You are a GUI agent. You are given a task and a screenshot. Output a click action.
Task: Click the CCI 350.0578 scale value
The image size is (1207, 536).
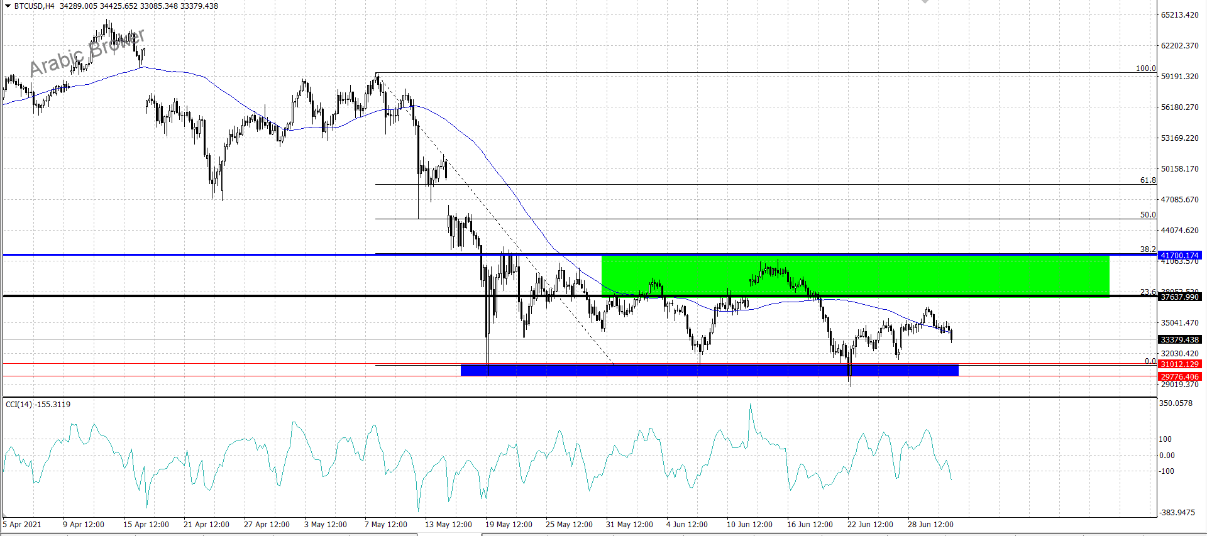pos(1176,403)
